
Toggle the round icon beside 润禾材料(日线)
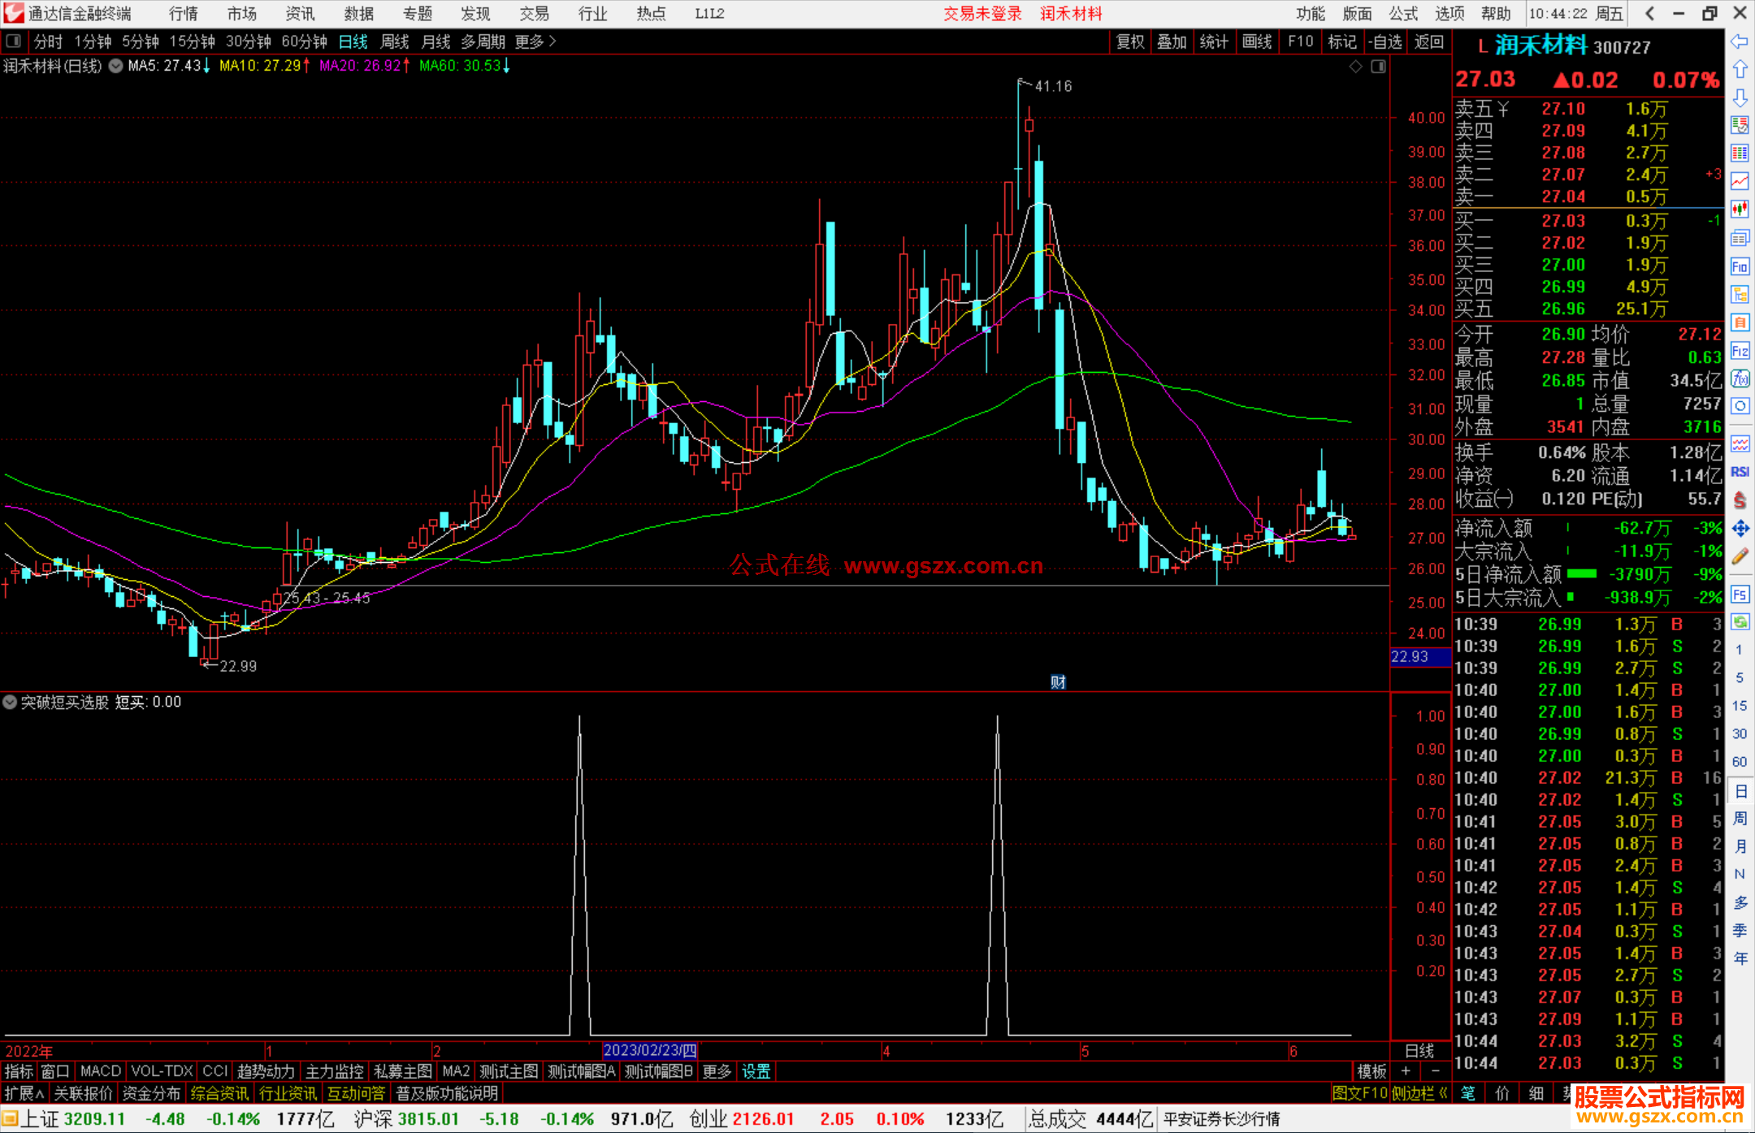tap(116, 66)
